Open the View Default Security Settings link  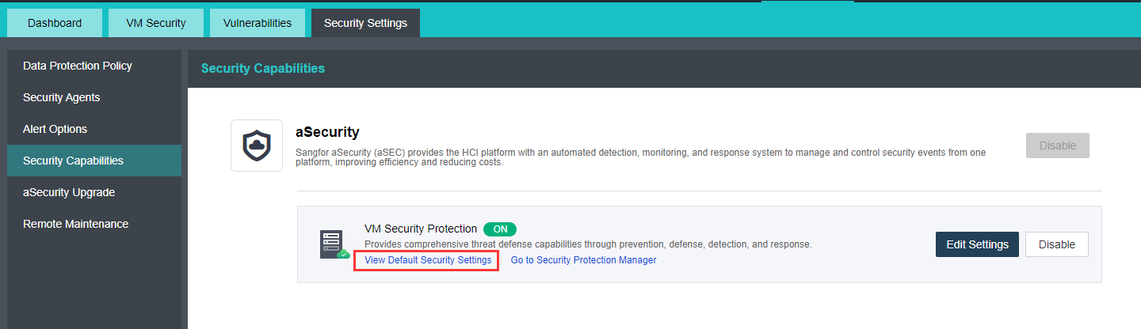(x=428, y=260)
